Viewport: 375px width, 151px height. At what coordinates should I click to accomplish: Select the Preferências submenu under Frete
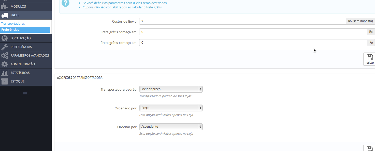25,30
